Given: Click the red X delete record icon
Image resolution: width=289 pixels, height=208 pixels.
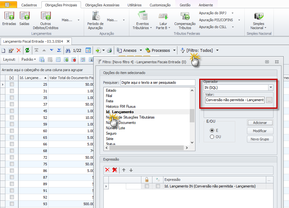Looking at the screenshot, I should [19, 50].
